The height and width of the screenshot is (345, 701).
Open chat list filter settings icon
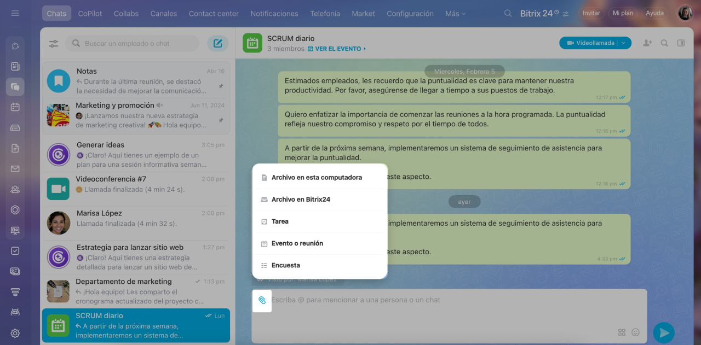pyautogui.click(x=54, y=44)
